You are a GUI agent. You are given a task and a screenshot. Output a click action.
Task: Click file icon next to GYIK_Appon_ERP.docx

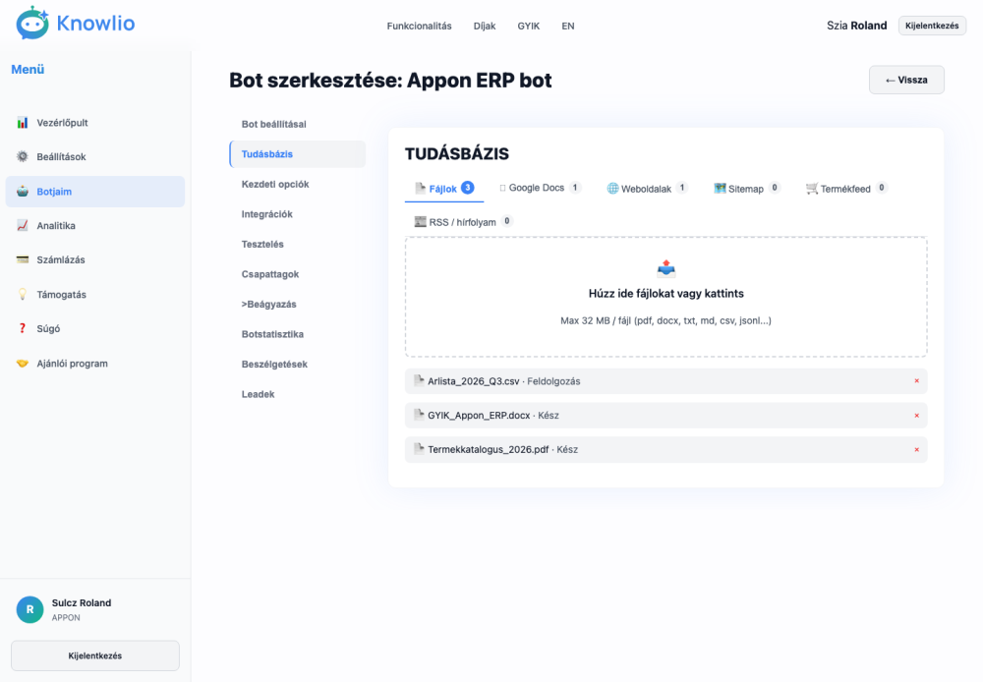pos(419,414)
